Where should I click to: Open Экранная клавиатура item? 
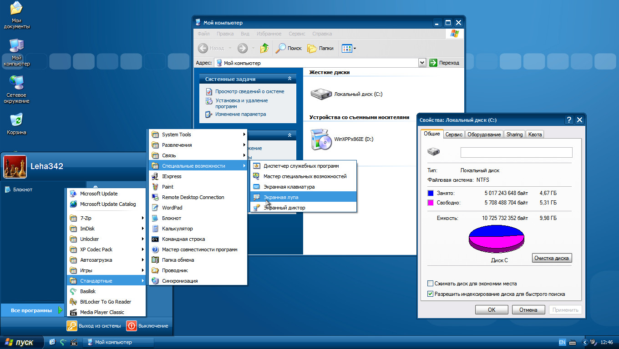[304, 187]
